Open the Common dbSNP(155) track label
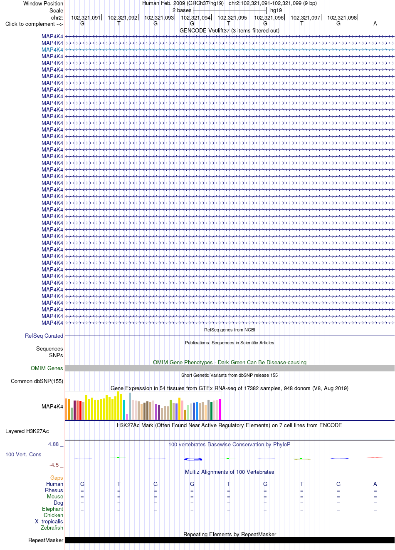This screenshot has height=550, width=395. point(37,381)
